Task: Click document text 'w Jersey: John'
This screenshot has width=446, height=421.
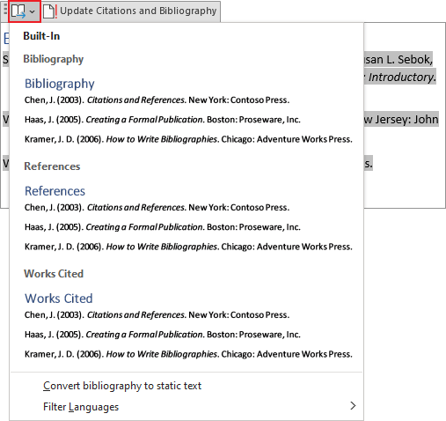Action: point(401,120)
